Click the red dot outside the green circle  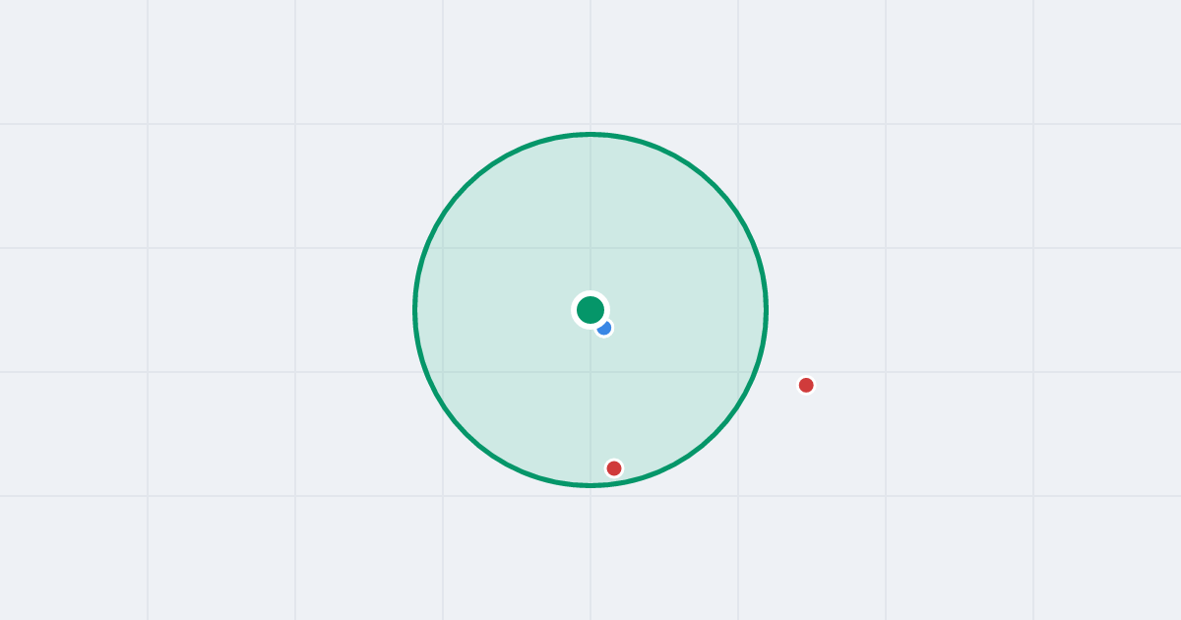806,385
